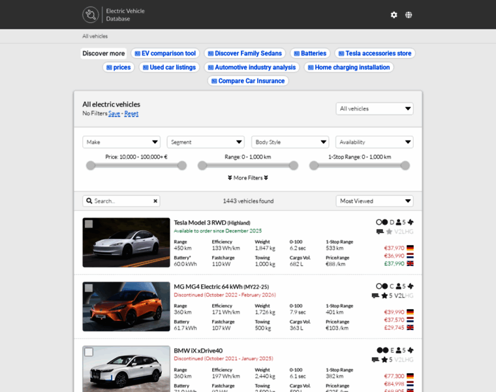Click German flag next to €77,300

pyautogui.click(x=410, y=376)
